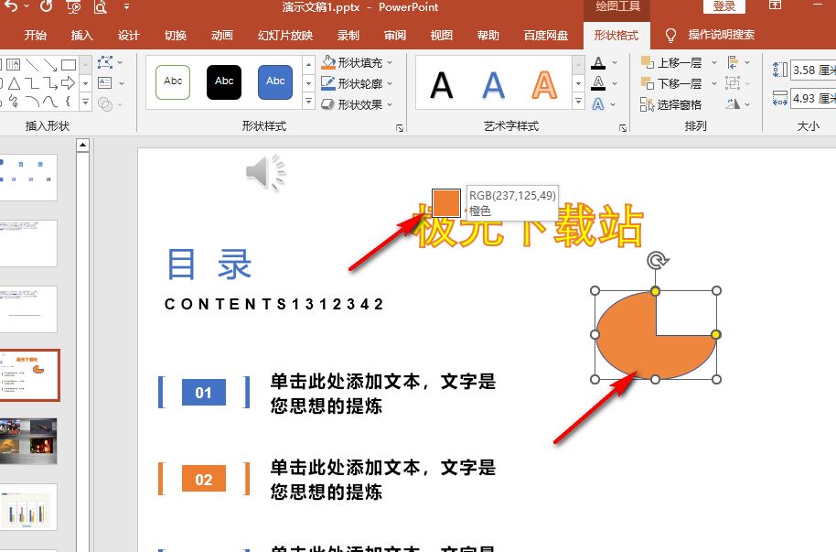Click Bring Forward (上移一层) button

tap(672, 62)
